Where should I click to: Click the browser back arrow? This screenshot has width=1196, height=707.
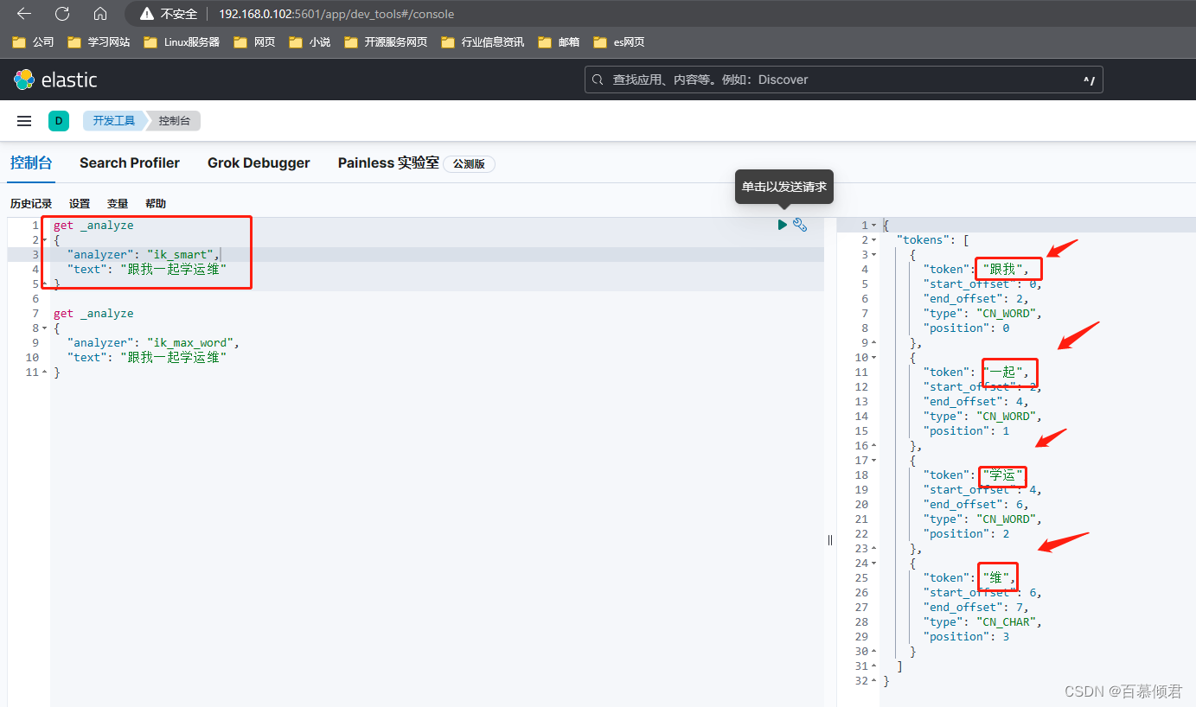24,14
